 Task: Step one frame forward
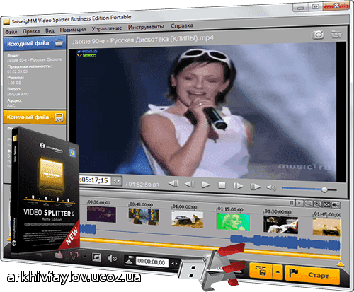click(x=238, y=186)
